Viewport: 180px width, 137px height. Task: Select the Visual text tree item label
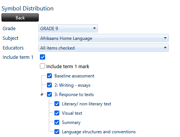click(72, 113)
